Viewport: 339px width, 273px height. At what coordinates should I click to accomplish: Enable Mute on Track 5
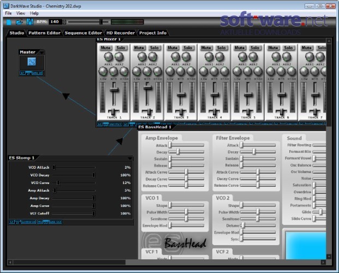pyautogui.click(x=240, y=48)
